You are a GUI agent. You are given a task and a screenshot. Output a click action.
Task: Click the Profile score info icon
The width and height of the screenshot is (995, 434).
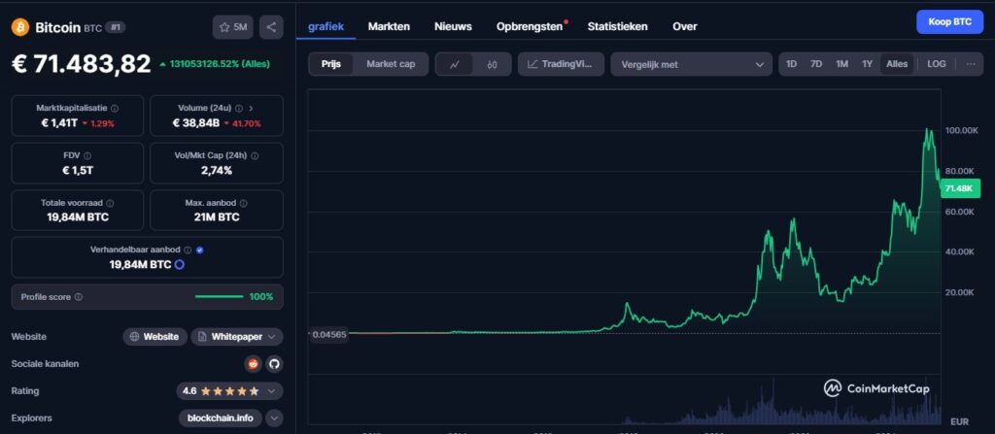pyautogui.click(x=78, y=297)
